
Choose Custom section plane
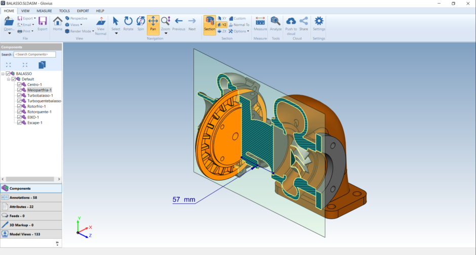[237, 19]
